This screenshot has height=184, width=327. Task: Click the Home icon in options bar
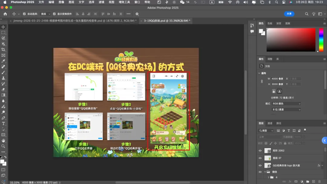coord(5,14)
